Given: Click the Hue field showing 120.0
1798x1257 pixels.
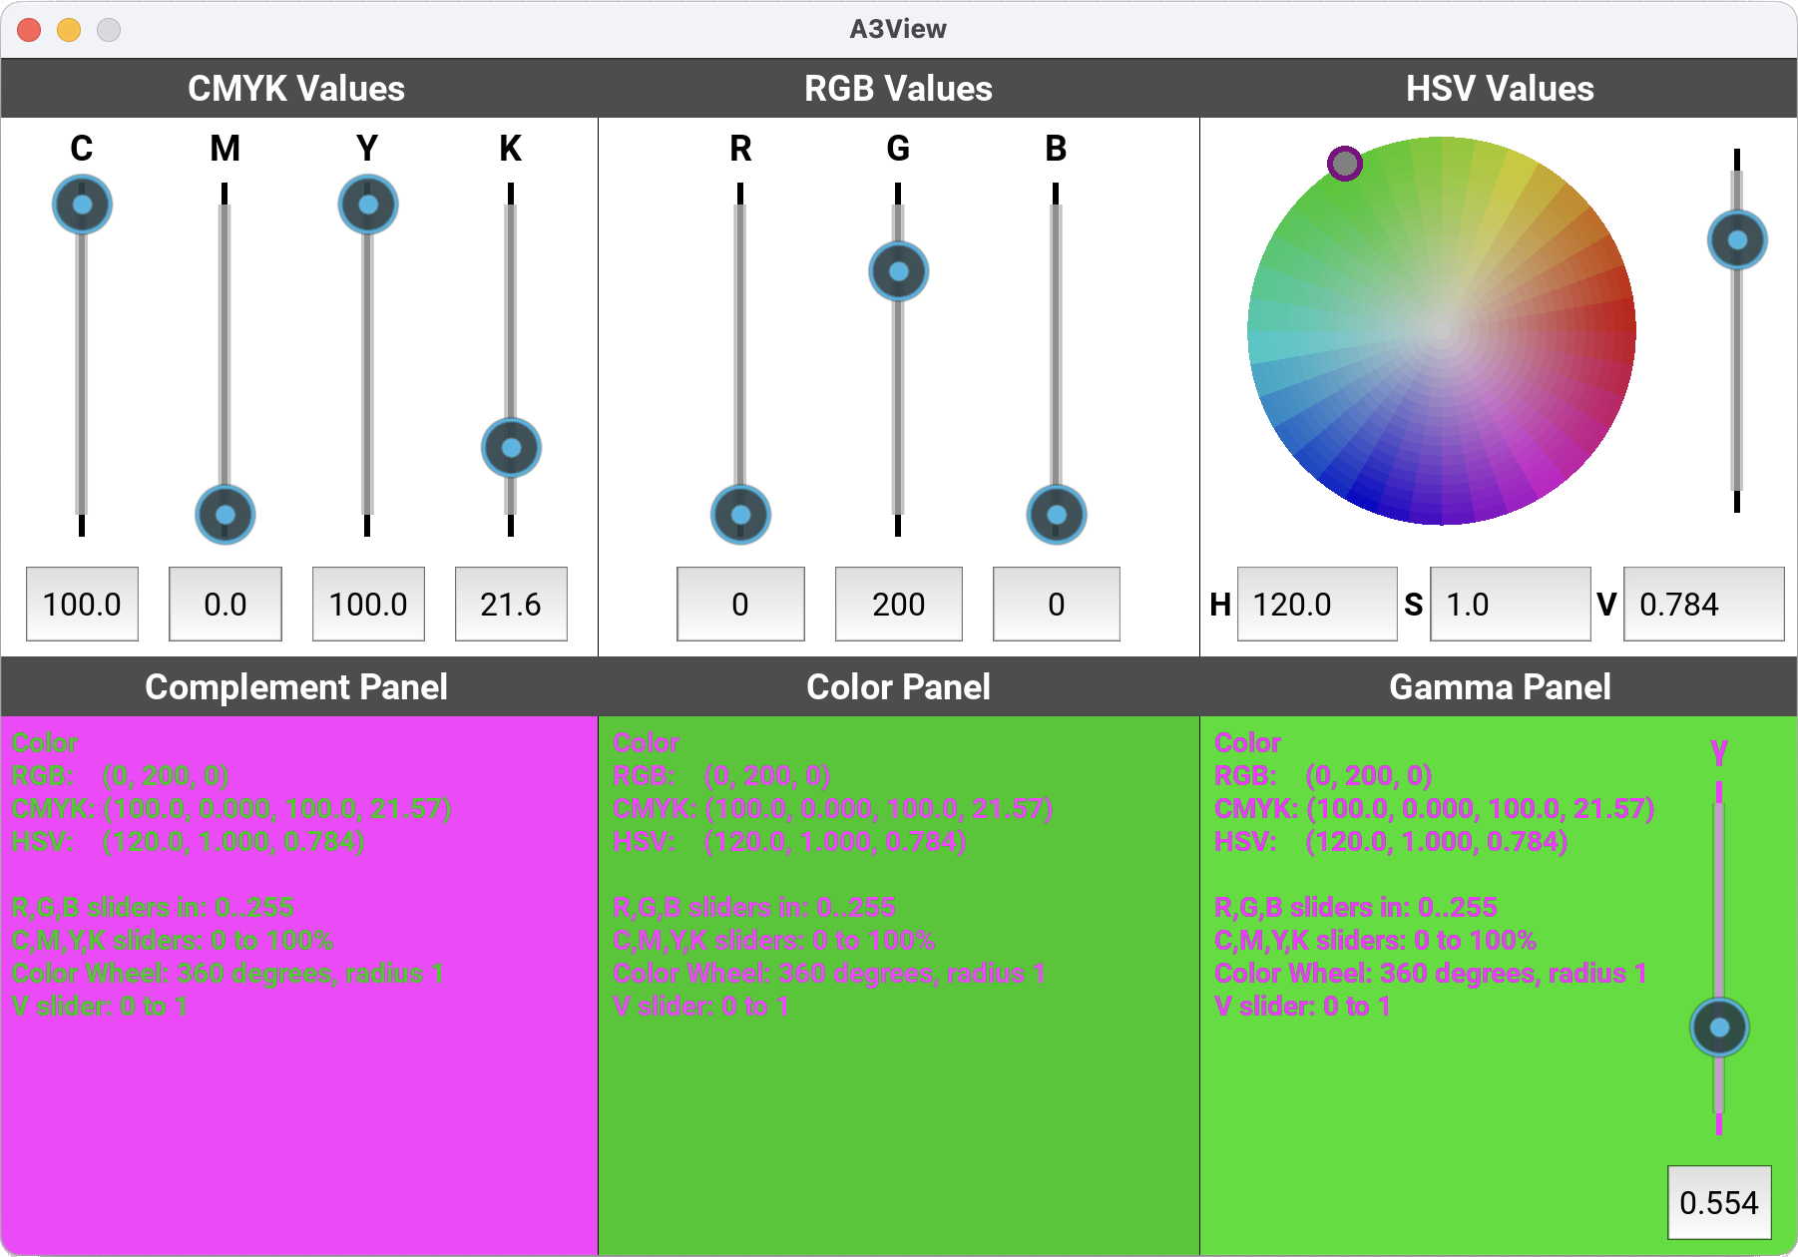Looking at the screenshot, I should coord(1316,605).
